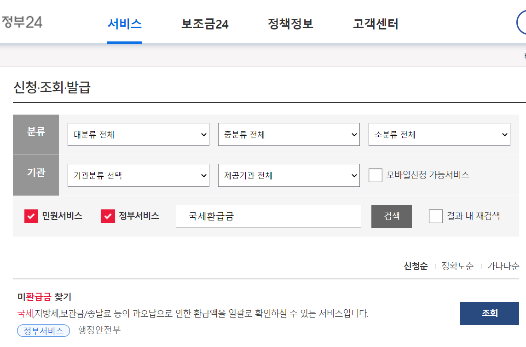Expand the 기관분류 선택 dropdown
The image size is (526, 347).
(138, 175)
